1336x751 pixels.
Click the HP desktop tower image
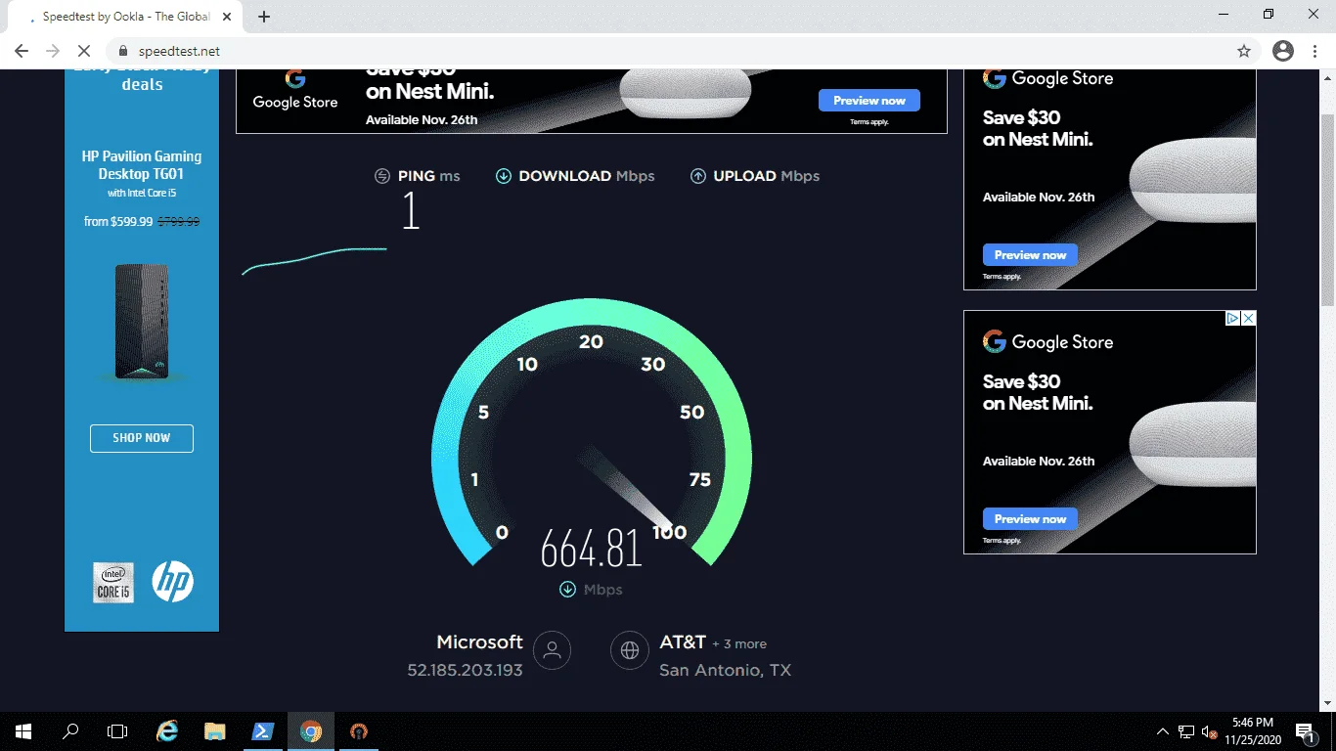point(142,321)
